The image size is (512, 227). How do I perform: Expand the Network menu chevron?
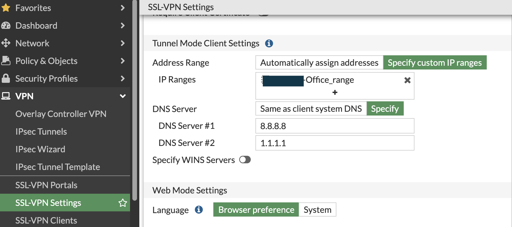(122, 43)
